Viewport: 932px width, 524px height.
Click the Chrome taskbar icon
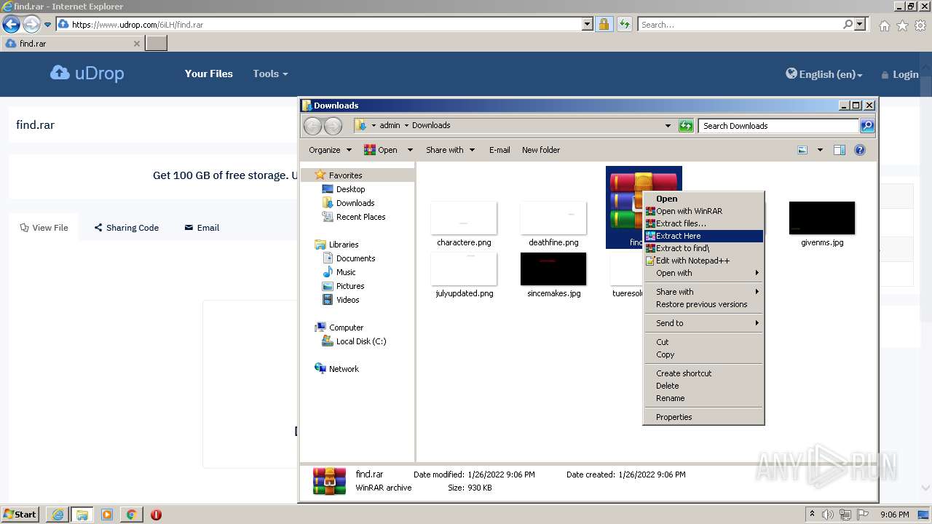[132, 515]
